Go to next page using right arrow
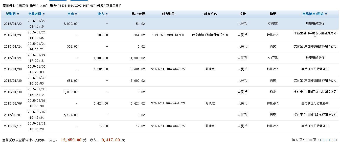The width and height of the screenshot is (340, 142). pos(335,140)
